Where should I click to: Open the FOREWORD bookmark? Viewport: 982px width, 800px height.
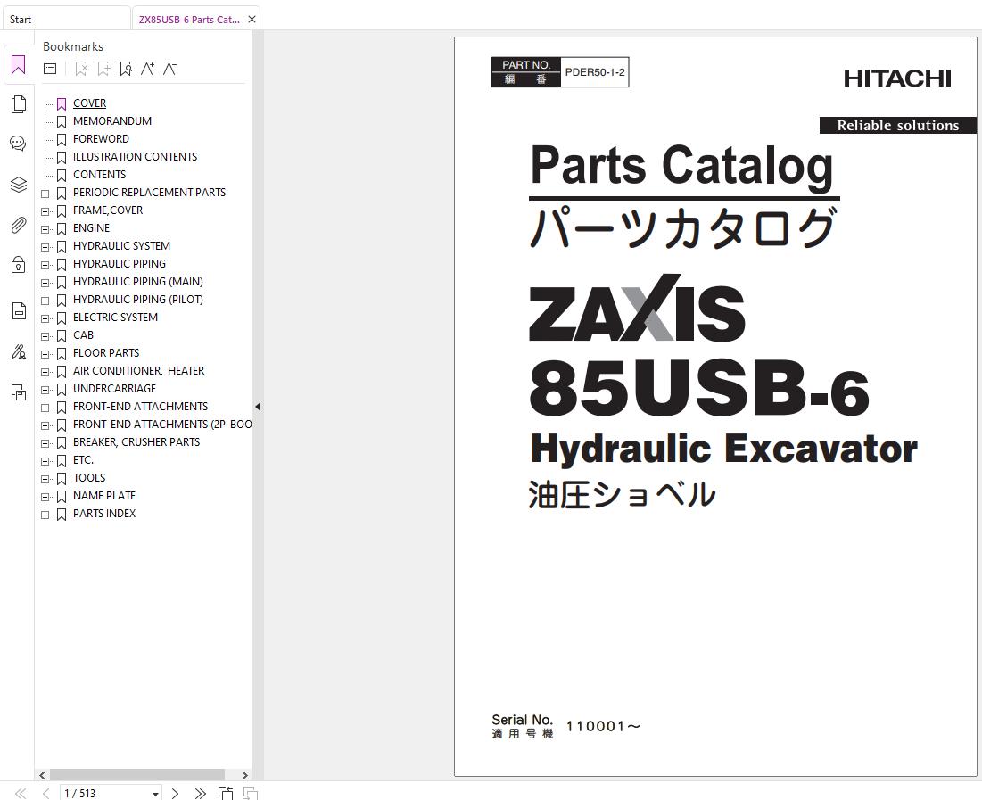[x=101, y=139]
